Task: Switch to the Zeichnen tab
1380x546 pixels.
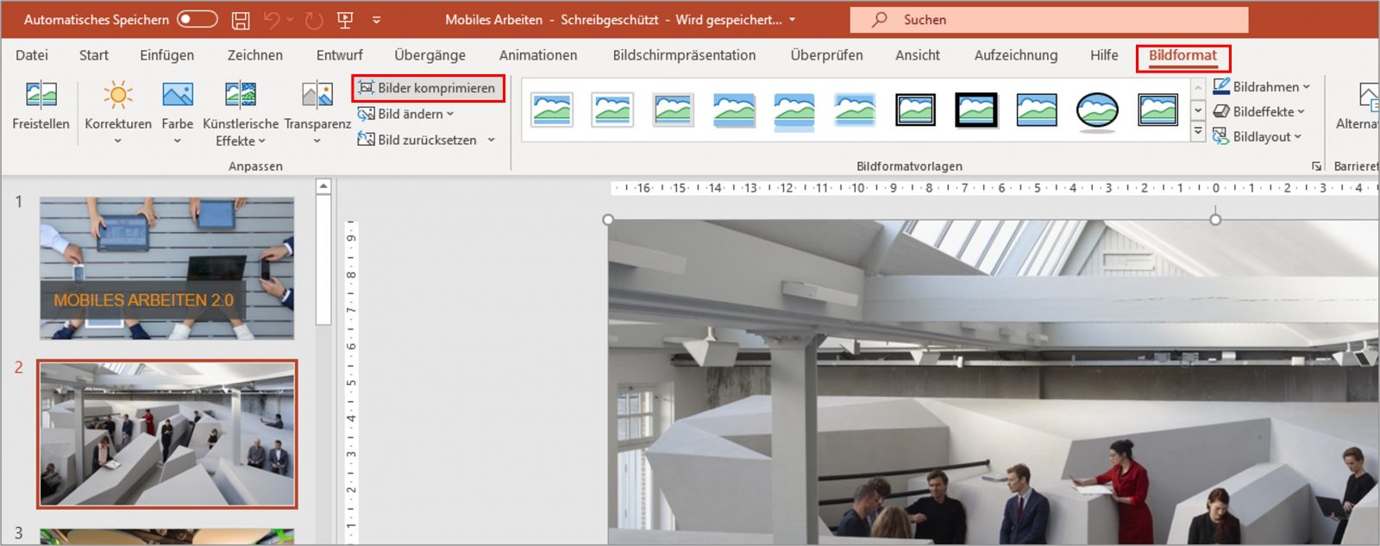Action: point(254,55)
